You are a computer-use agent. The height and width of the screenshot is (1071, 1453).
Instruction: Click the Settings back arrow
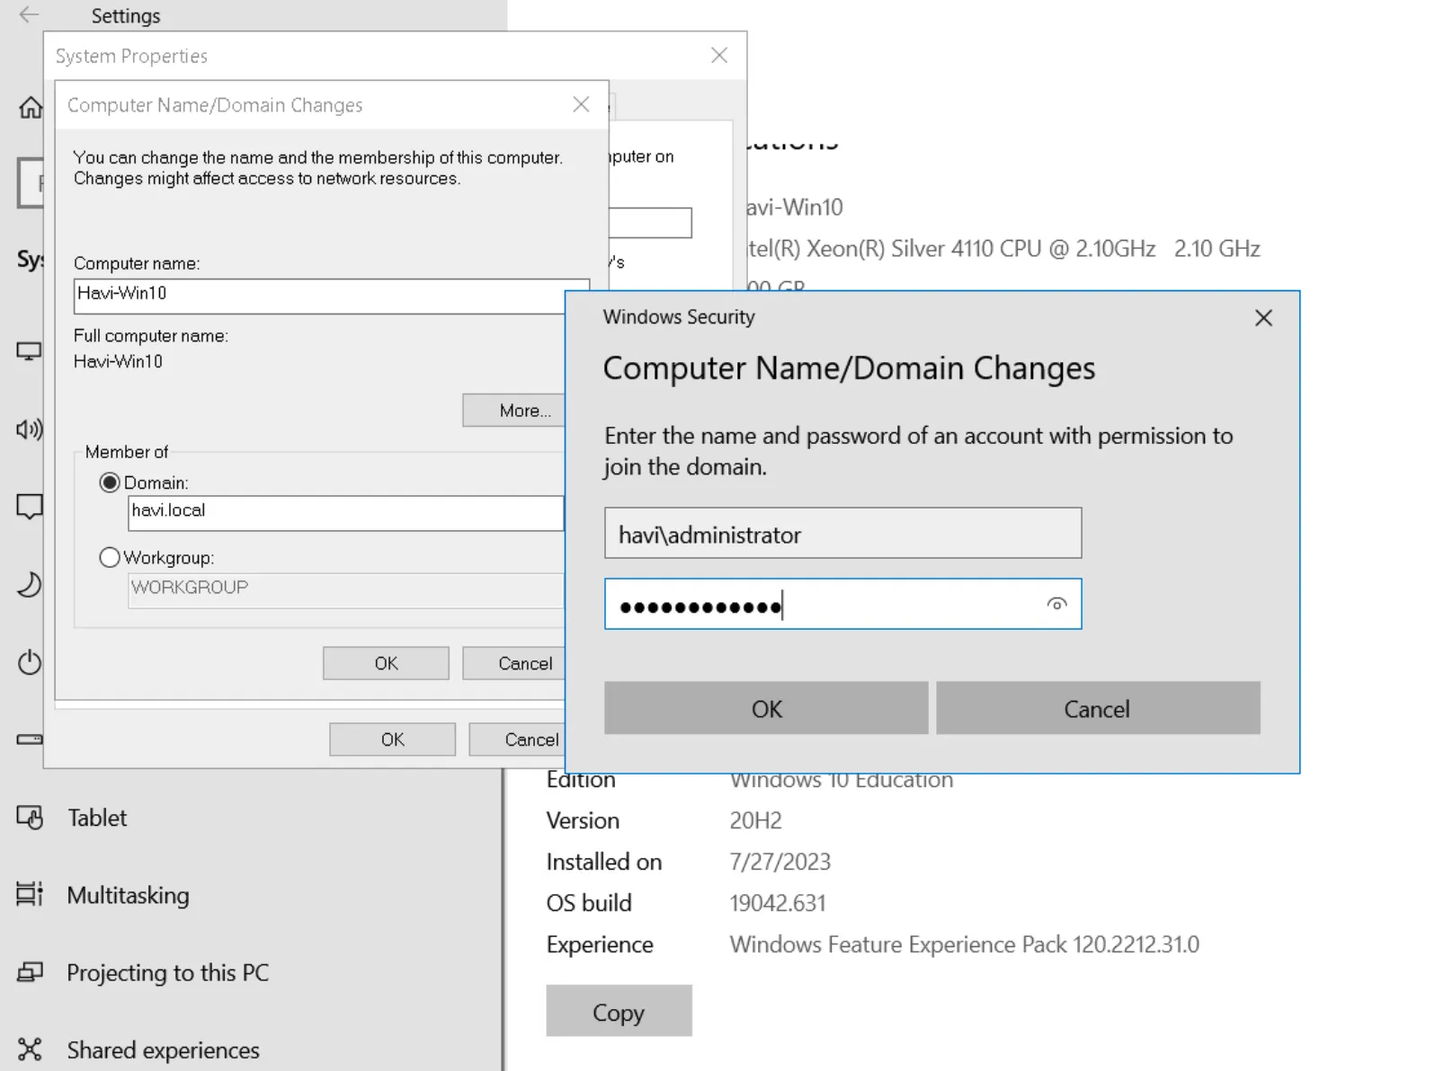coord(29,14)
